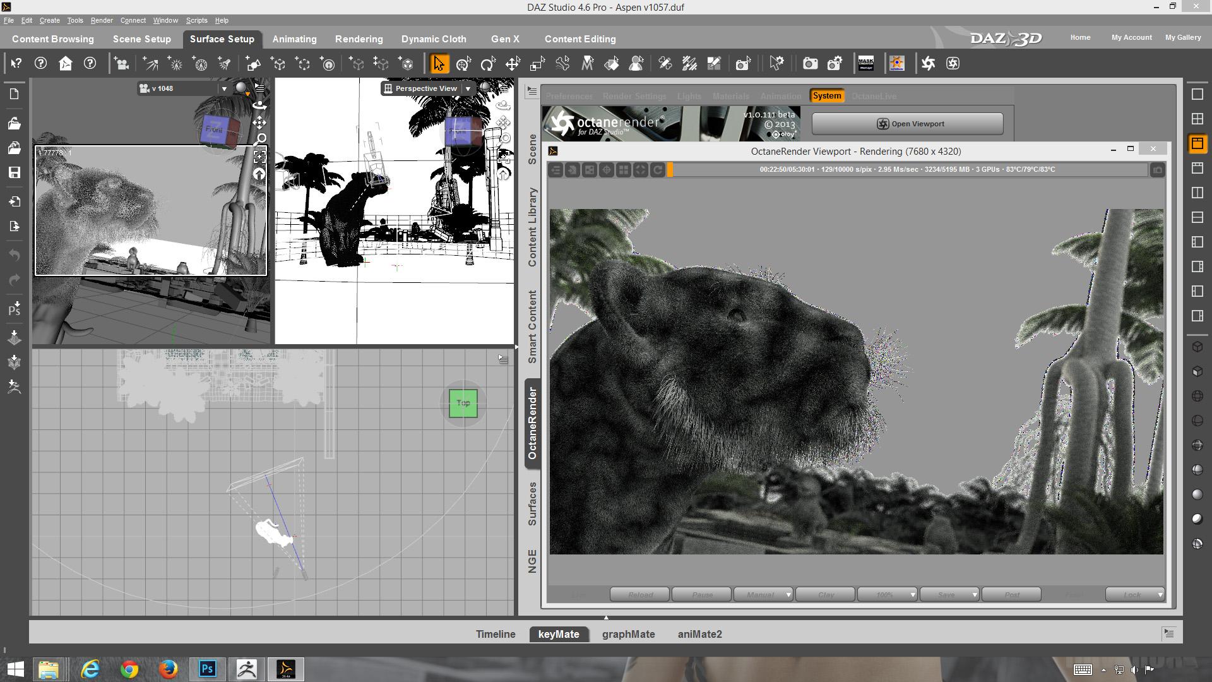Open the Manual update mode dropdown
The height and width of the screenshot is (682, 1212).
coord(788,595)
